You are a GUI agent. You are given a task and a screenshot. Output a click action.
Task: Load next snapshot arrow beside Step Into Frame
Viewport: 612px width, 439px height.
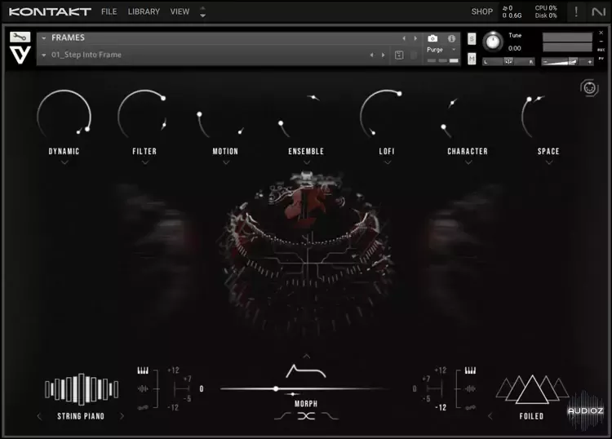coord(384,55)
